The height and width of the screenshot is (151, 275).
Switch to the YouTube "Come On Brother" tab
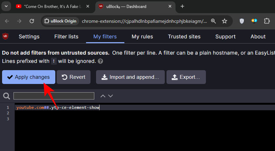click(x=53, y=7)
